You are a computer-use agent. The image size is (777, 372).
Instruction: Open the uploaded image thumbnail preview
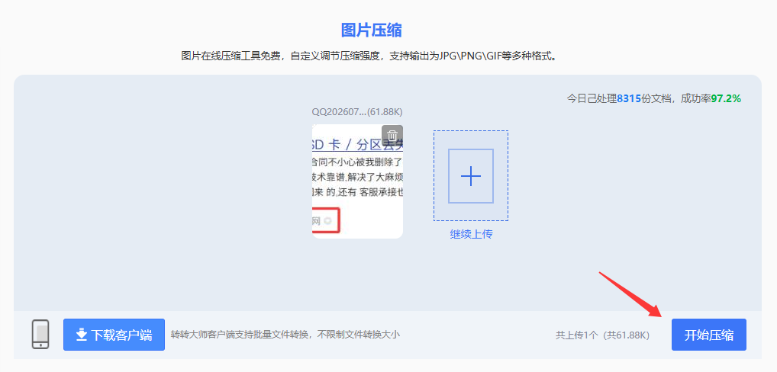tap(357, 181)
